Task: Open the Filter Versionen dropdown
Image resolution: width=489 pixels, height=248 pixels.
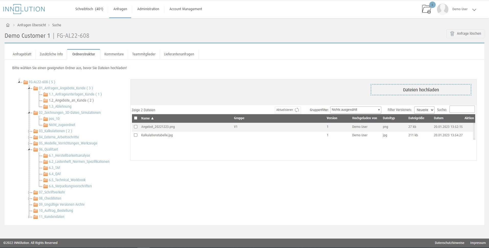Action: tap(424, 110)
